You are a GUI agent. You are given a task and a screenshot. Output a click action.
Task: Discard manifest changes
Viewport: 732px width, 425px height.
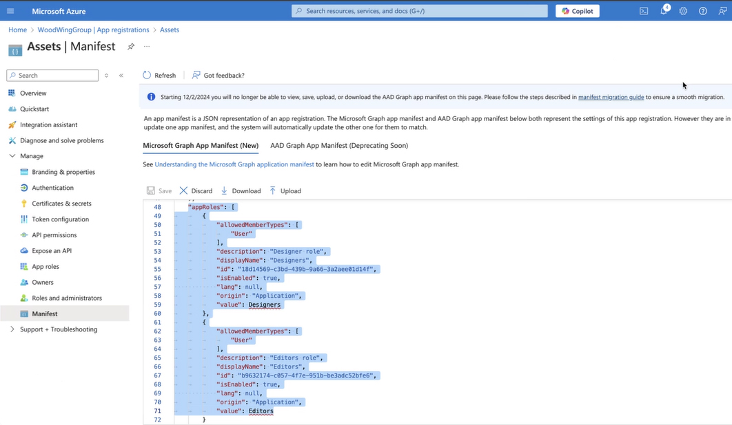click(x=196, y=190)
